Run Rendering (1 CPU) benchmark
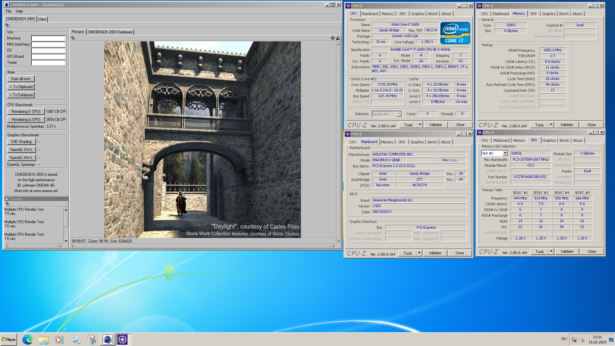 pyautogui.click(x=26, y=112)
